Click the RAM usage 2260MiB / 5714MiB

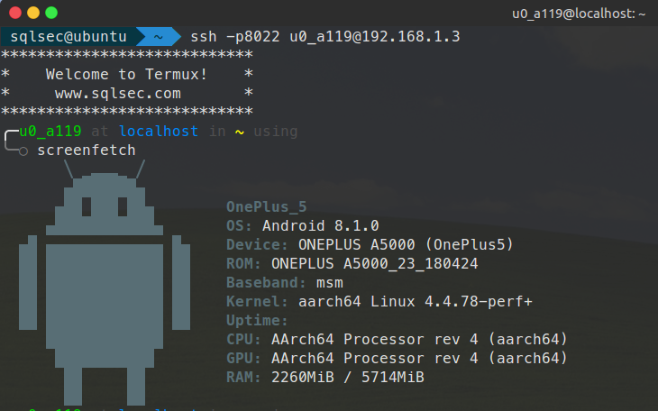click(x=348, y=377)
